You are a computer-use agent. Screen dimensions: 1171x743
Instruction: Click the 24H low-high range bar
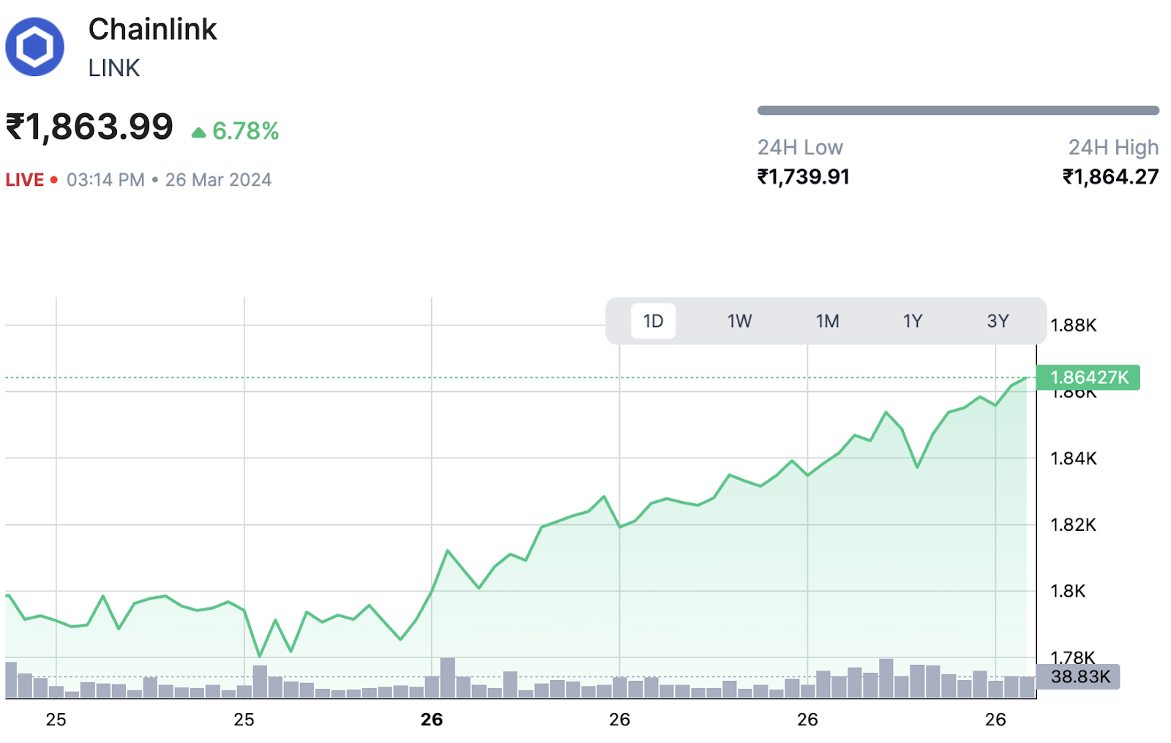point(957,110)
